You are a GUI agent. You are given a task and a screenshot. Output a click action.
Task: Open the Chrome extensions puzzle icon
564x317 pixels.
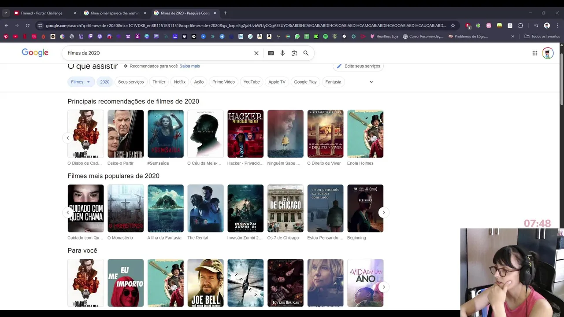520,26
